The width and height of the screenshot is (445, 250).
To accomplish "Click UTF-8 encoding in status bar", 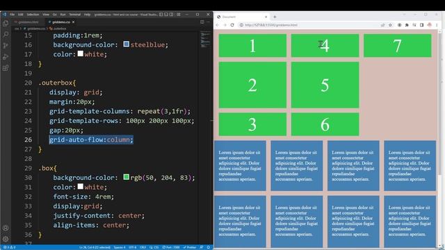I will point(133,247).
